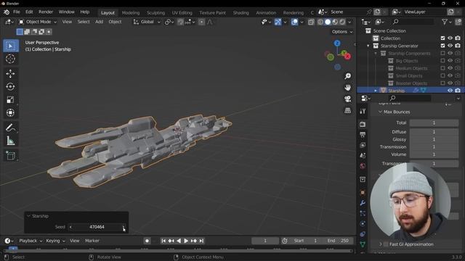This screenshot has height=261, width=465.
Task: Open the Tool properties tab
Action: pos(363,111)
